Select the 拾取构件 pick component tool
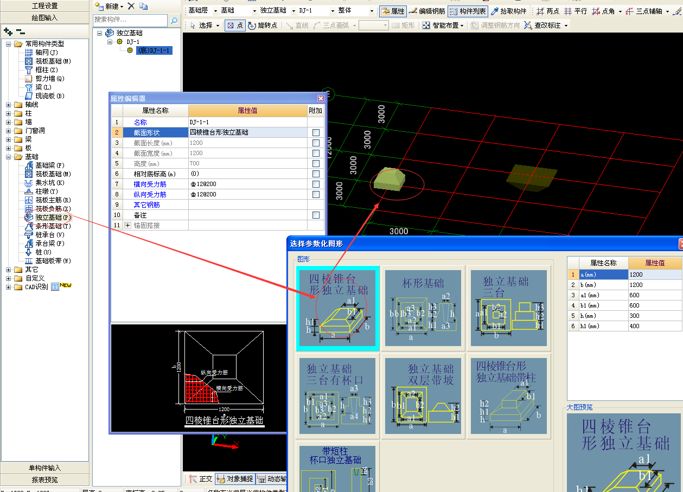 click(509, 11)
